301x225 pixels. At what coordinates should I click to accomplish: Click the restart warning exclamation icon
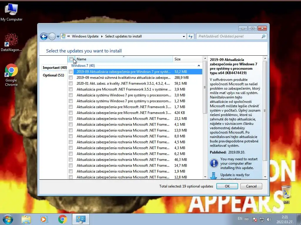click(x=214, y=163)
